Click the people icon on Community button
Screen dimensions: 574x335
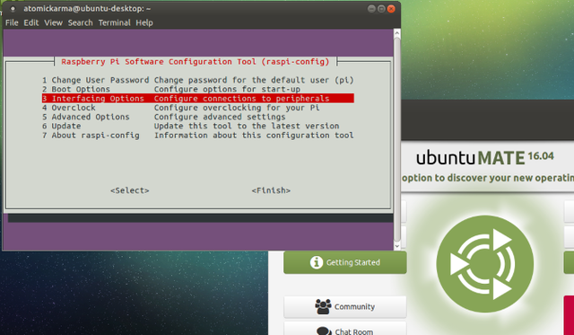(323, 307)
